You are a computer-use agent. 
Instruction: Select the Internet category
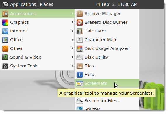[x=37, y=31]
